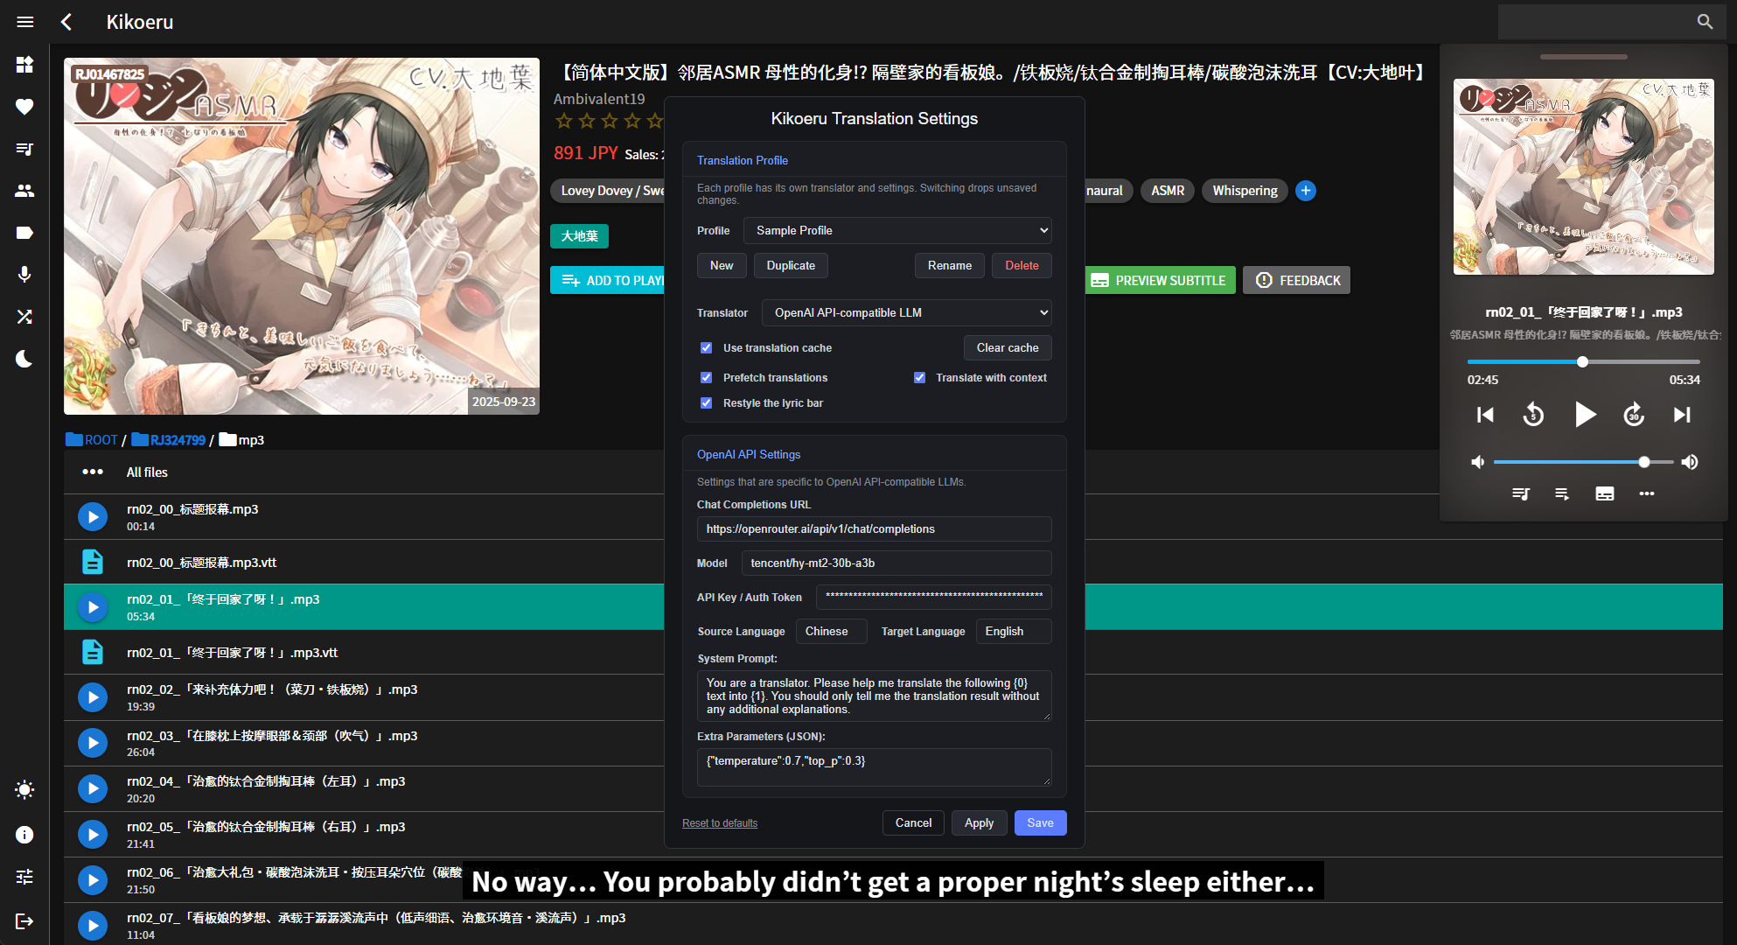Click the logout icon in the sidebar
The image size is (1737, 945).
point(24,920)
